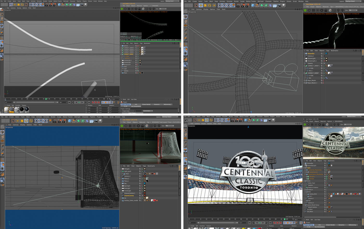The width and height of the screenshot is (364, 229).
Task: Collapse Camera Morph Setup in Centennial object list
Action: [x=304, y=205]
